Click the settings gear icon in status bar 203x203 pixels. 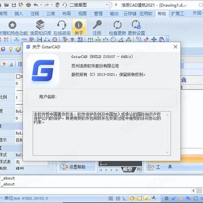tap(166, 198)
